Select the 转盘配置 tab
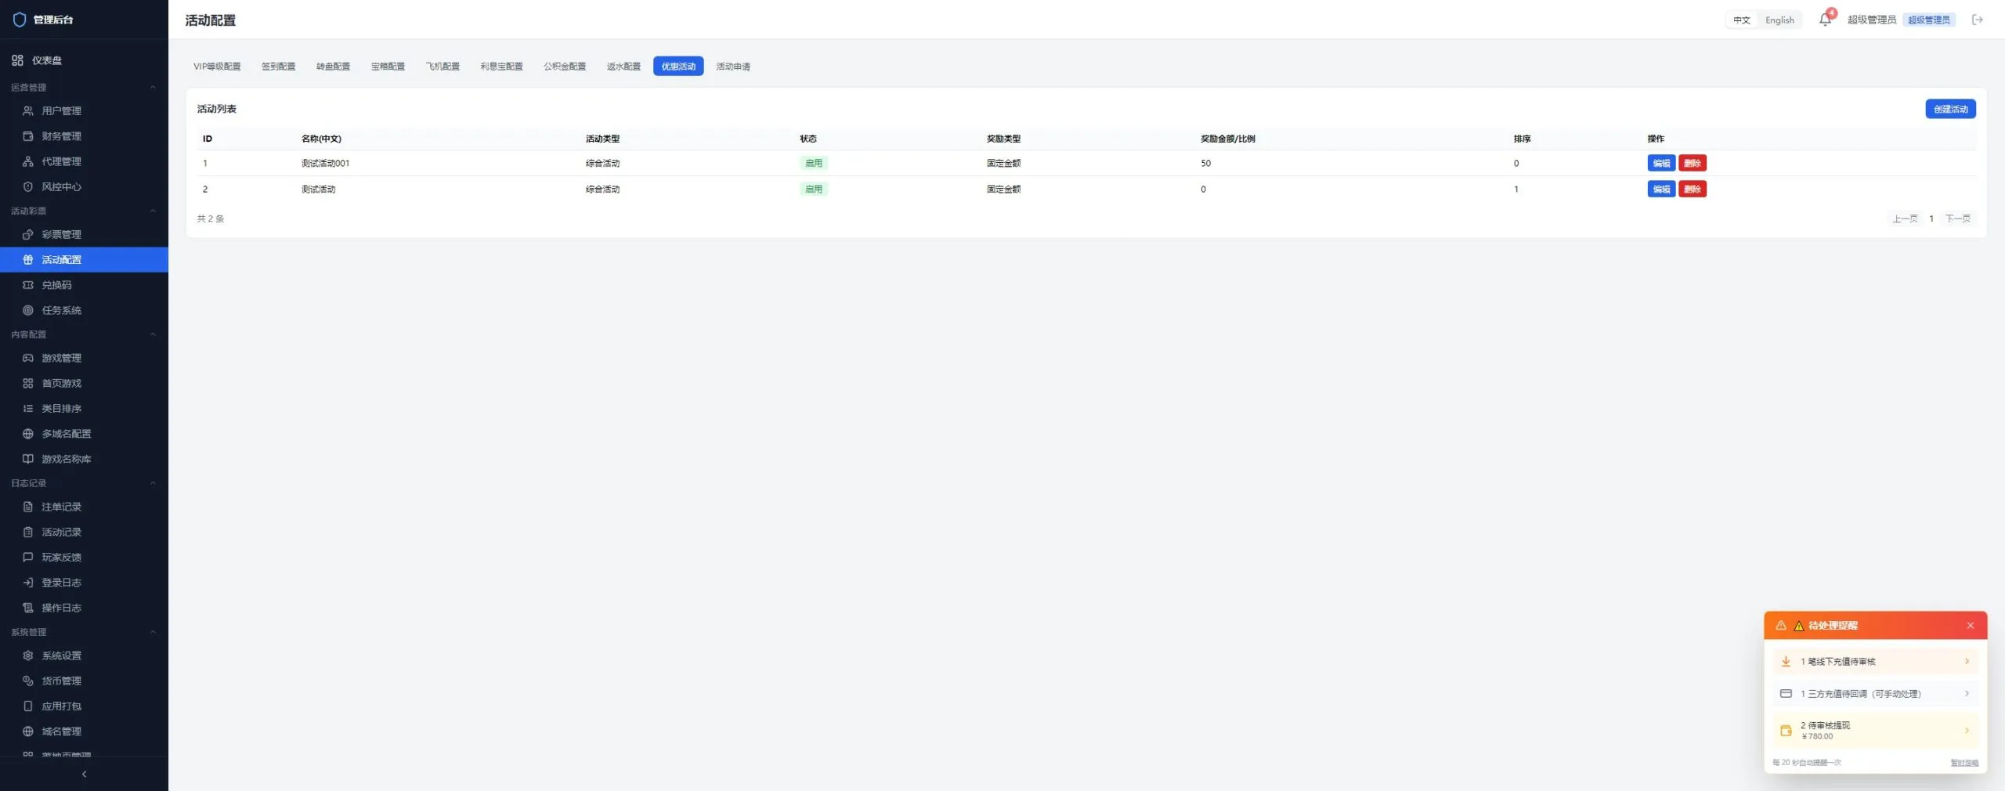 333,67
